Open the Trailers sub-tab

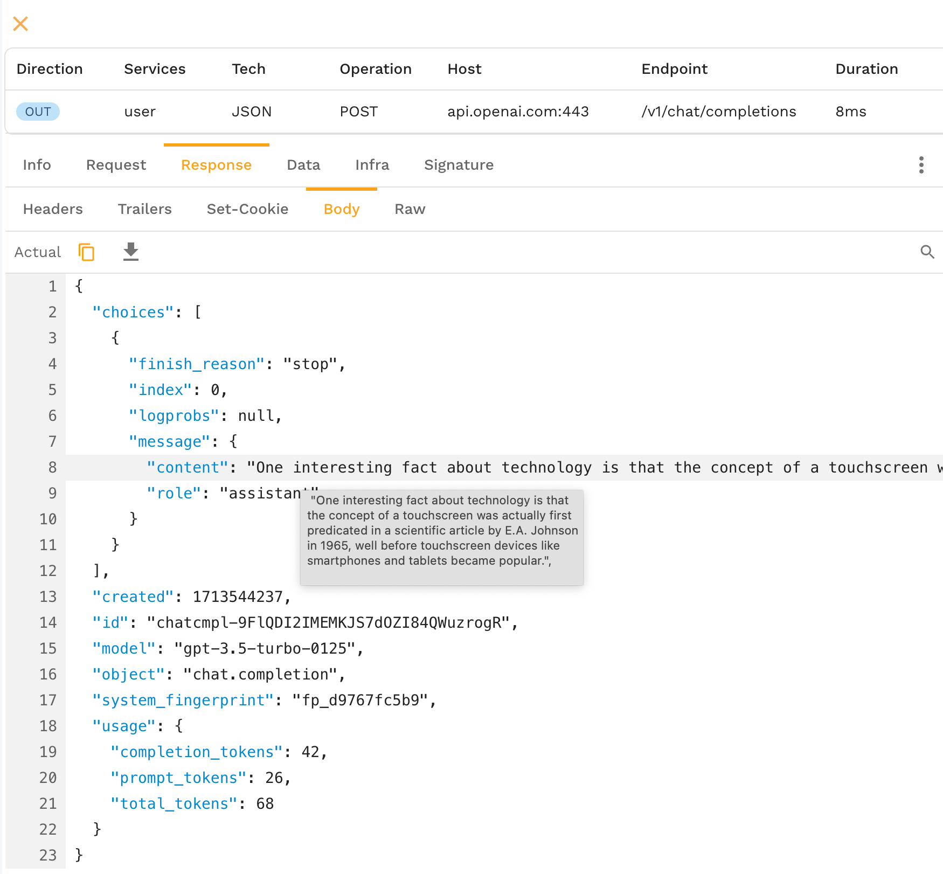[x=144, y=209]
